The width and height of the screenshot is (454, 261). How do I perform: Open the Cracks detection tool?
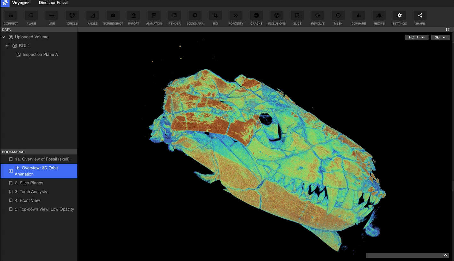coord(256,15)
